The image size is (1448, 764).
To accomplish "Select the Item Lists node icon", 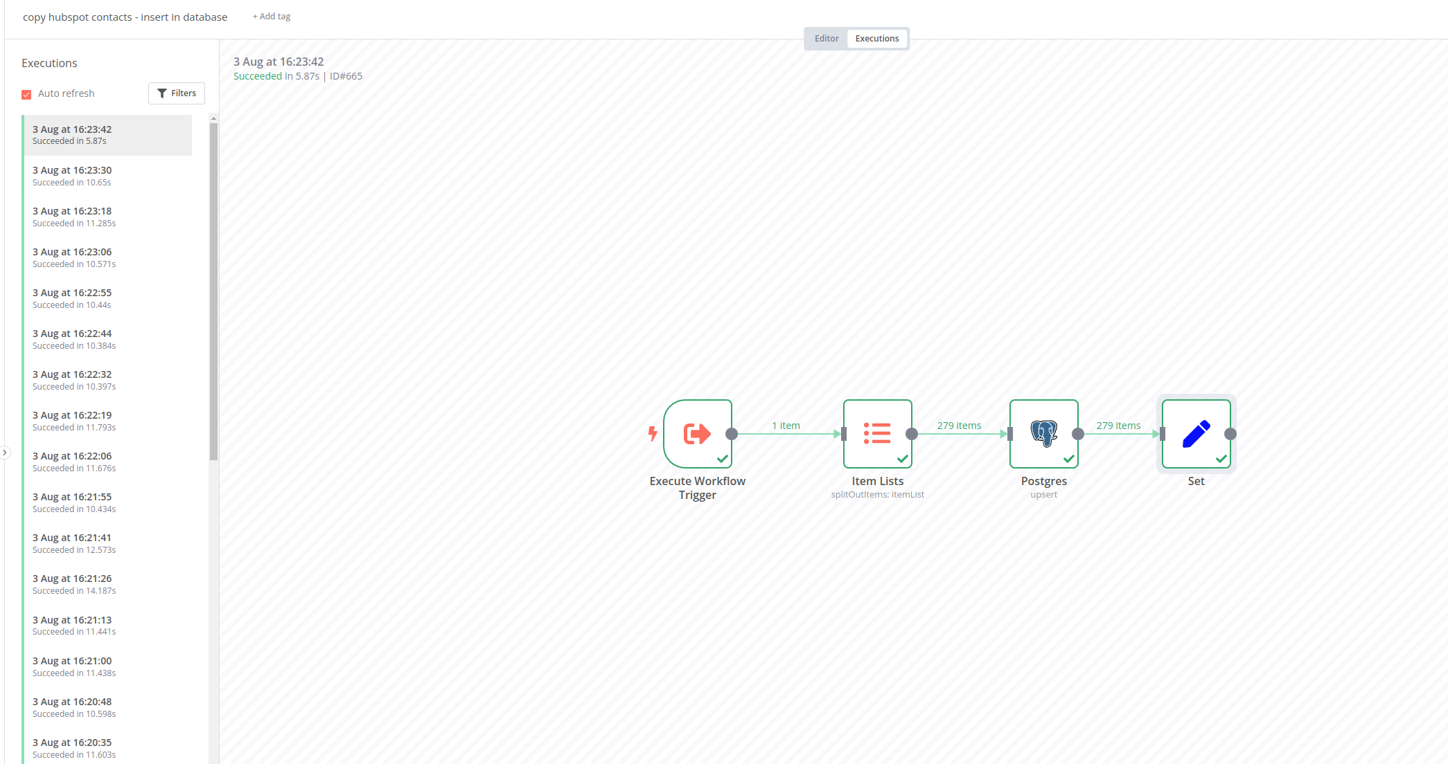I will (x=877, y=434).
